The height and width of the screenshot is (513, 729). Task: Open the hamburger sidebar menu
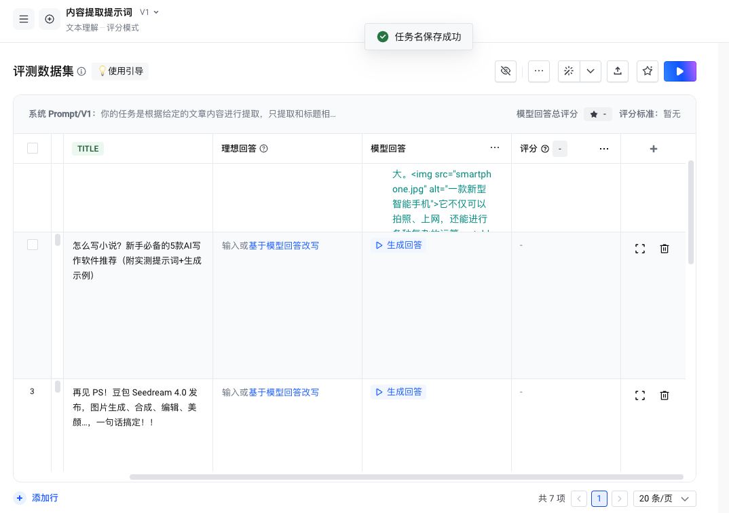click(x=24, y=19)
